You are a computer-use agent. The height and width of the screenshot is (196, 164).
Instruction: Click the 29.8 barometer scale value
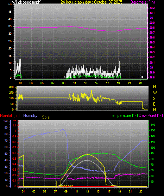(152, 28)
